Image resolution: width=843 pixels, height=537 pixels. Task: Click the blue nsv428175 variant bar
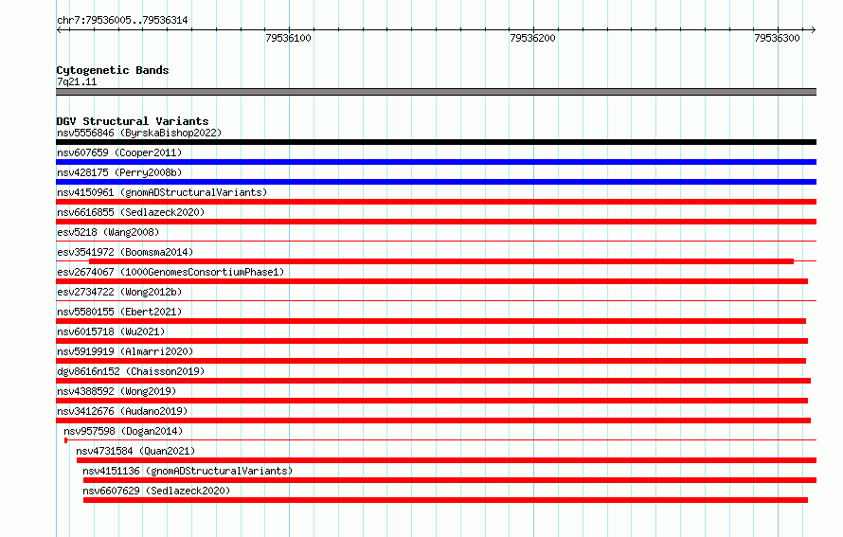(436, 182)
